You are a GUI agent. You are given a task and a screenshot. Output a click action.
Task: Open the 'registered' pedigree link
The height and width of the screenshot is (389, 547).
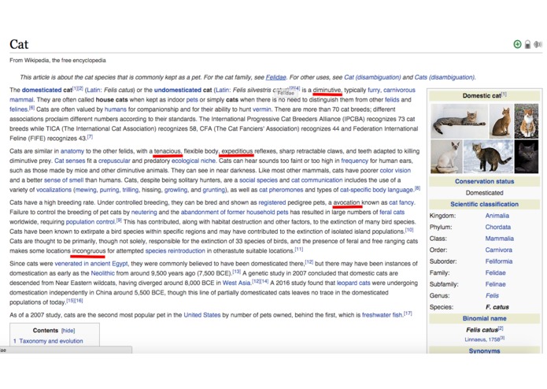(x=272, y=202)
